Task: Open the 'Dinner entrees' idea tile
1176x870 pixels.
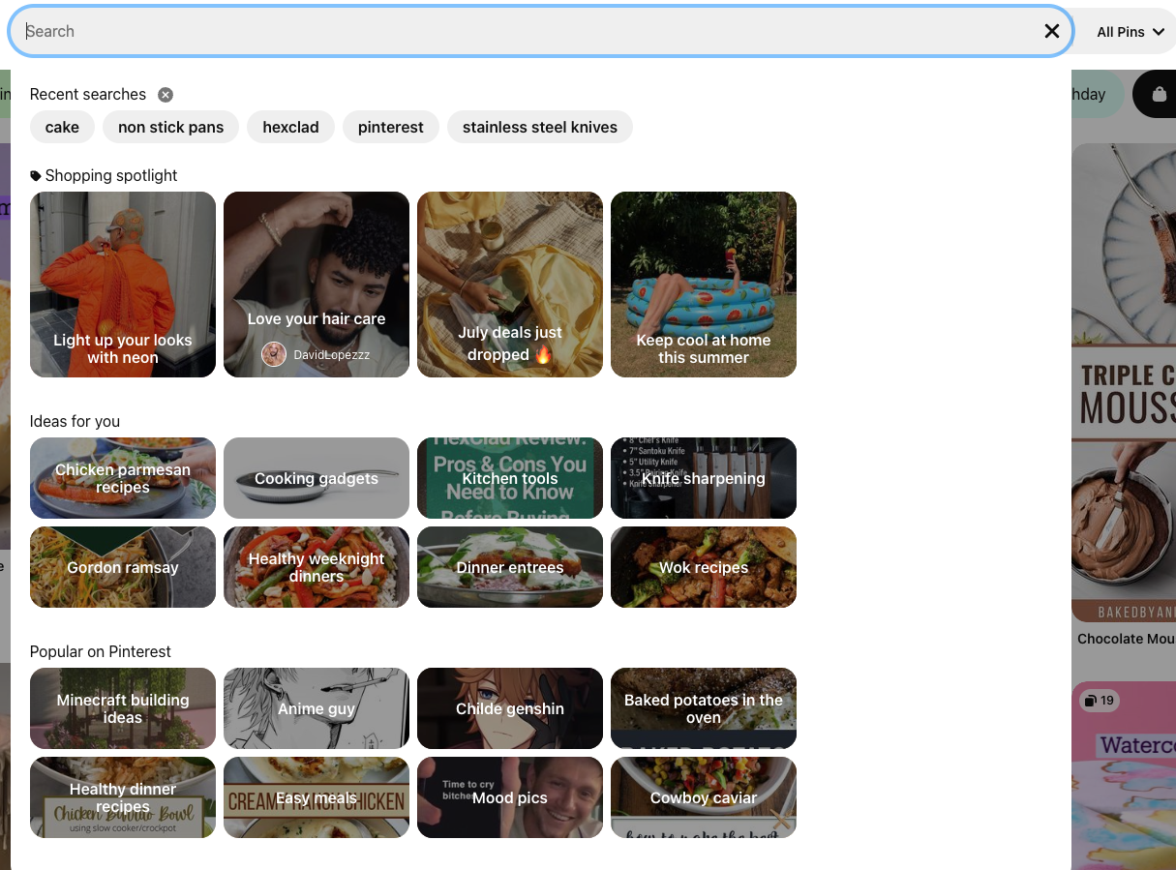Action: click(510, 567)
